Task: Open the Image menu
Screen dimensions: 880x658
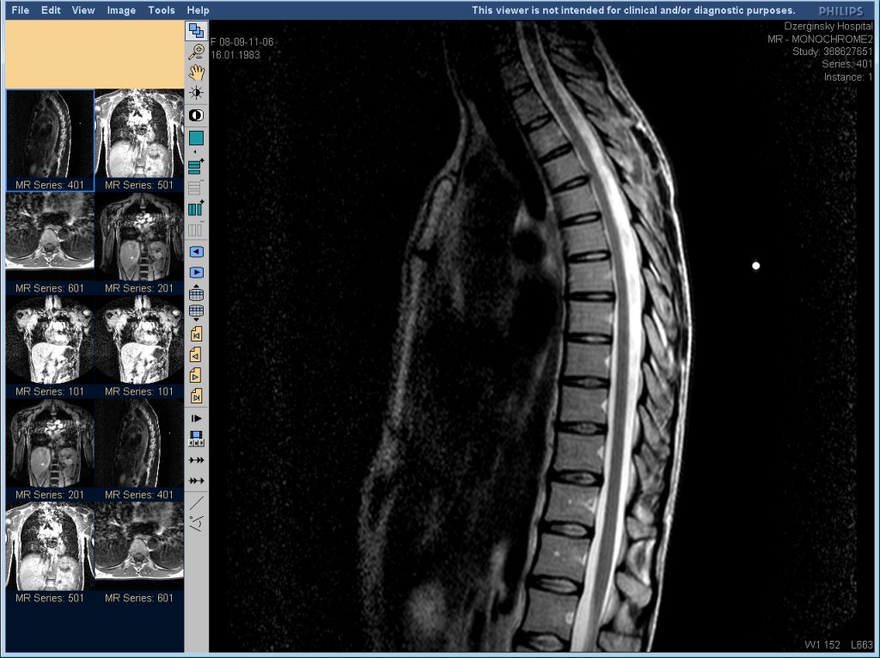Action: coord(121,10)
